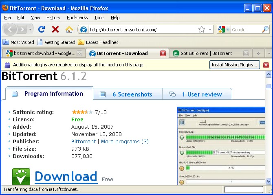The image size is (273, 195).
Task: Click the magnifying glass search icon
Action: pos(265,29)
